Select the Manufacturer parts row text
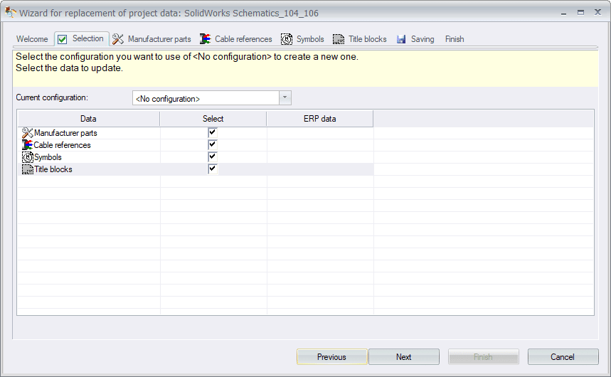611x377 pixels. pos(65,133)
